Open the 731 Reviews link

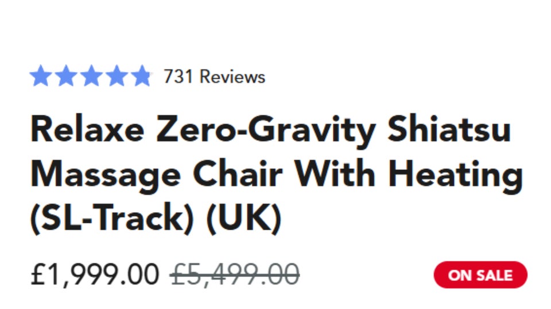pos(214,77)
